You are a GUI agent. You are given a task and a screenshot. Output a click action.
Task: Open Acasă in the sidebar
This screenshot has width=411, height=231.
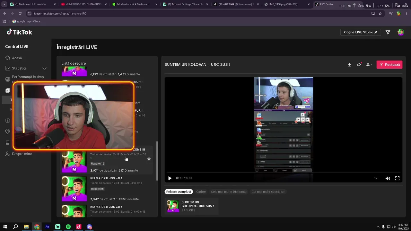tap(17, 58)
